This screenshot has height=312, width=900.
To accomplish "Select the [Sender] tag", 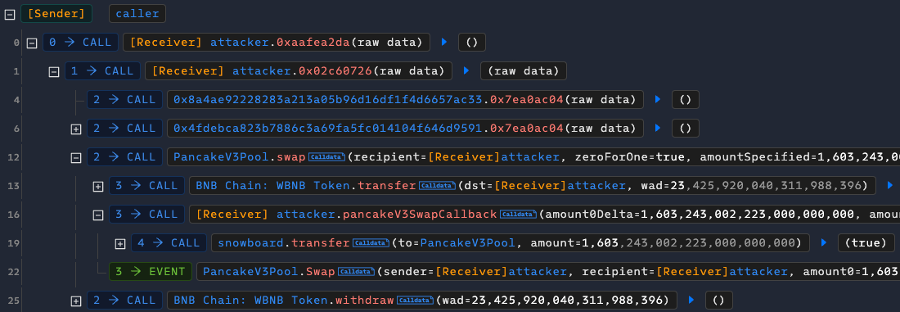I will [x=56, y=14].
